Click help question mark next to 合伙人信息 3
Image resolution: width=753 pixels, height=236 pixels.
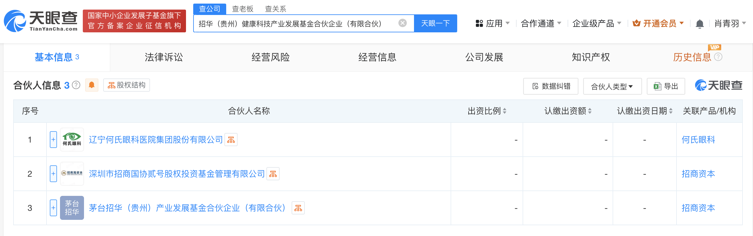(76, 85)
